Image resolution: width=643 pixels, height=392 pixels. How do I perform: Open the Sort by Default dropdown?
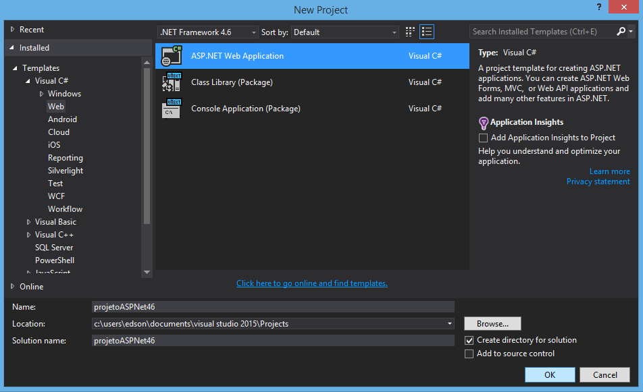[x=345, y=32]
